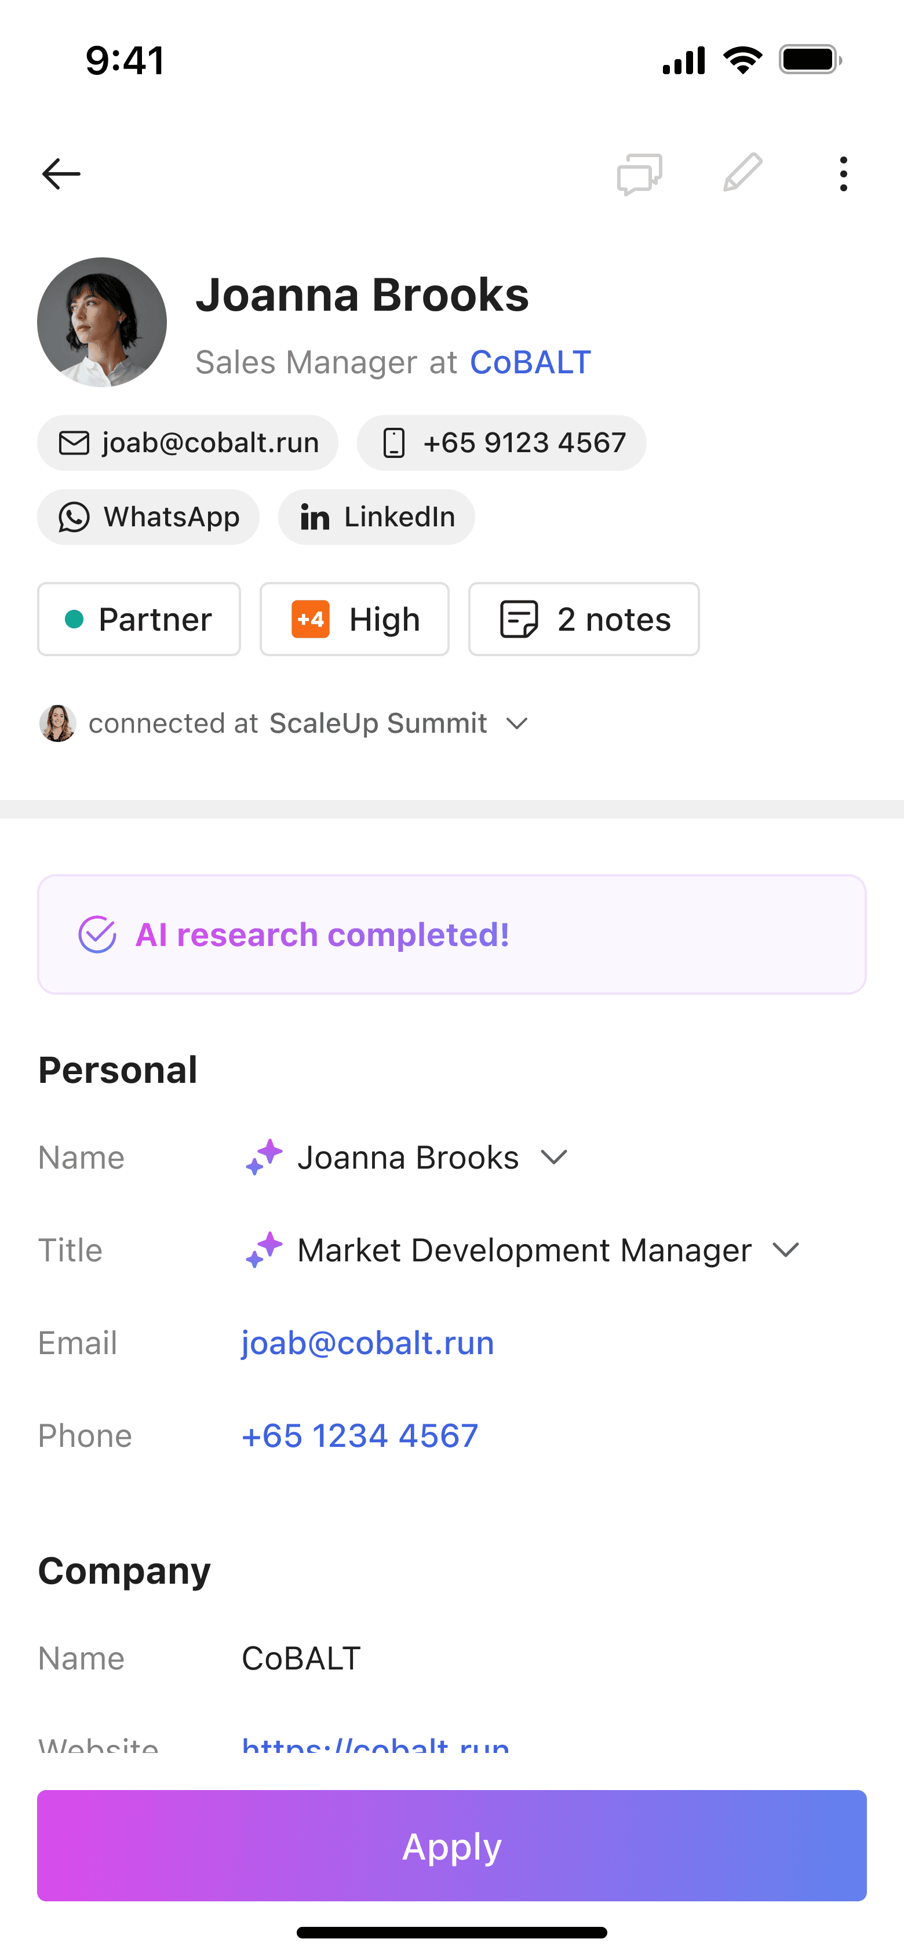Tap the +65 9123 4567 phone chip
This screenshot has width=904, height=1957.
pyautogui.click(x=501, y=443)
